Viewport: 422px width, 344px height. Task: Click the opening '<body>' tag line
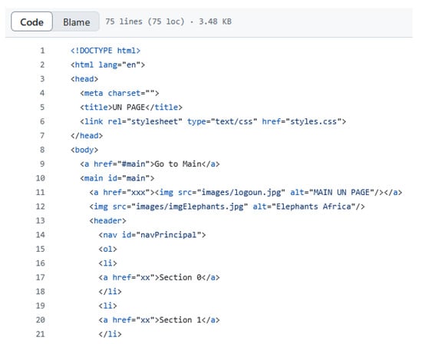pos(84,150)
